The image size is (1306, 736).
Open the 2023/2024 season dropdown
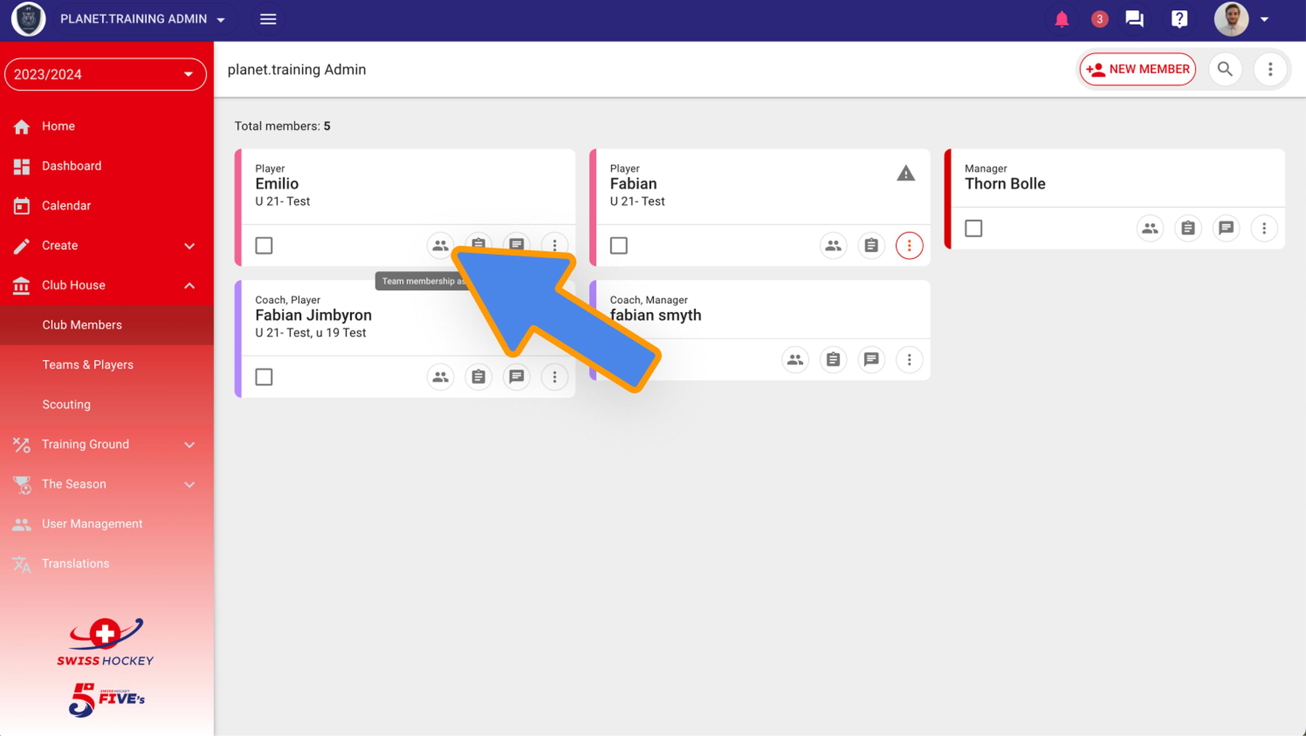click(105, 74)
